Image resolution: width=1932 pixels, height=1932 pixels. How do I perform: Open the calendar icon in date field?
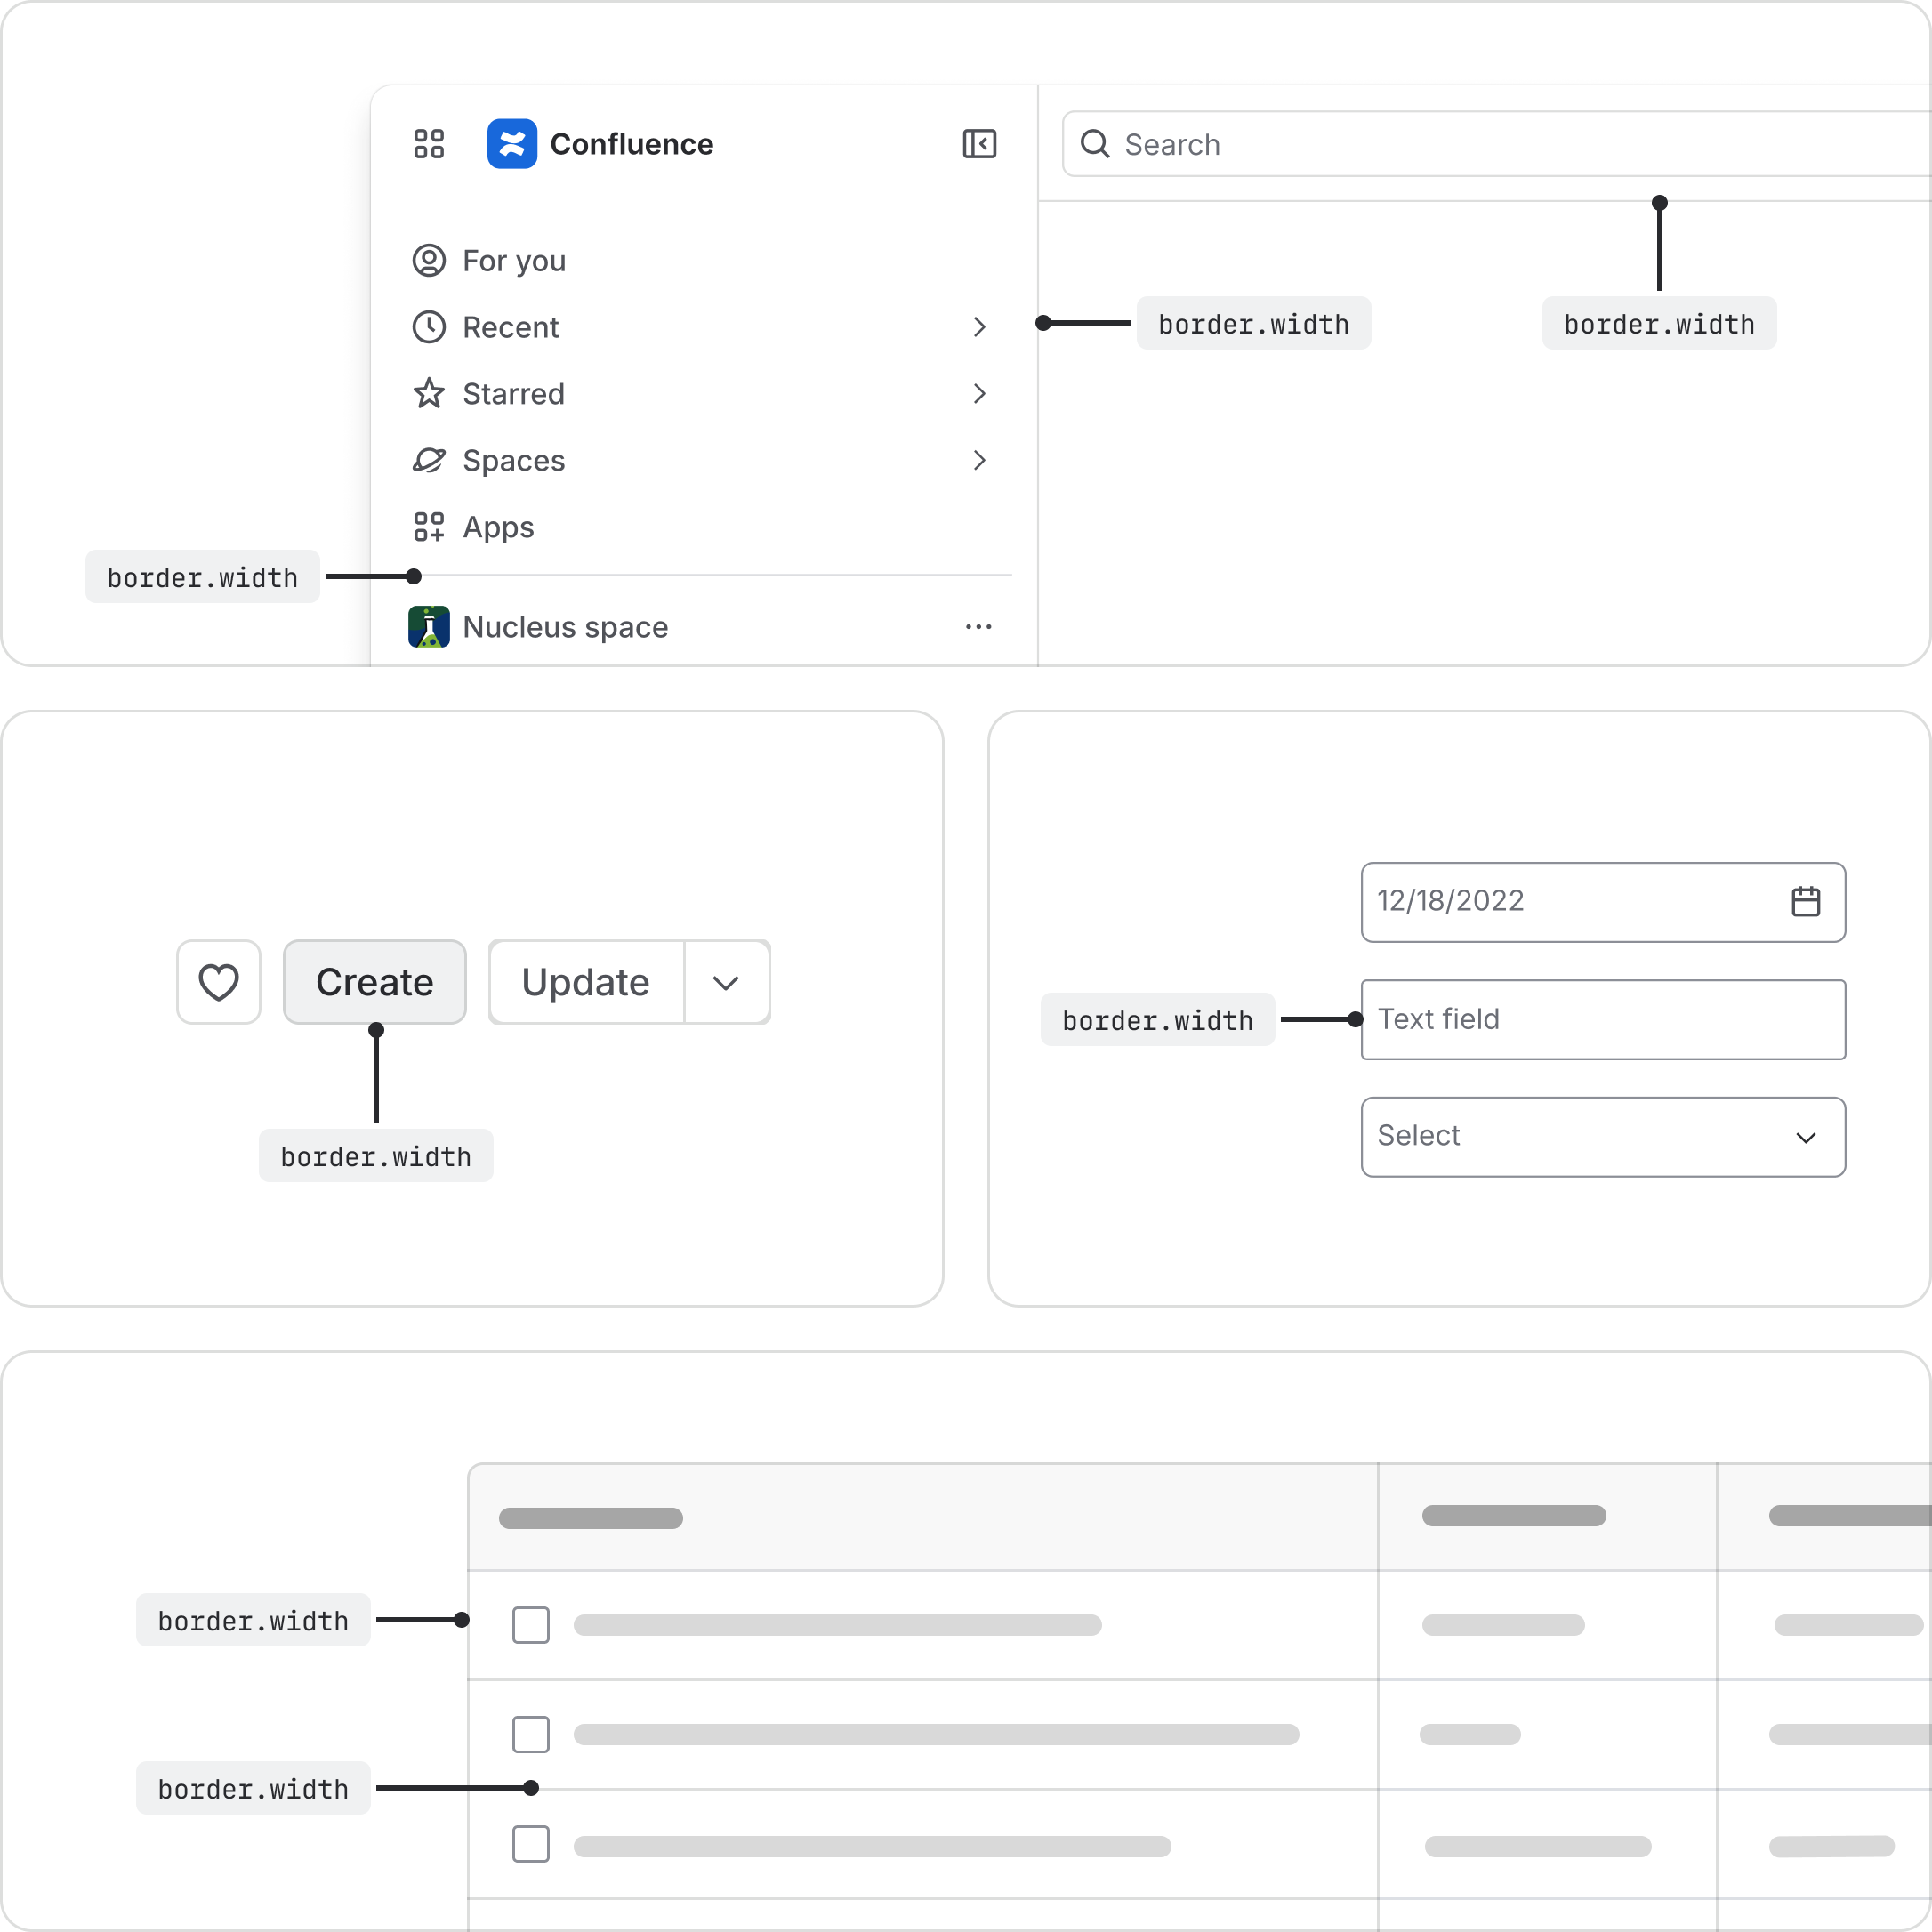tap(1806, 901)
